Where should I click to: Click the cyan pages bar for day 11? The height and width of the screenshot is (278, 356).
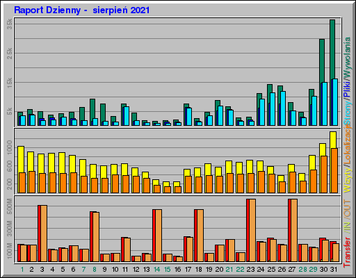point(127,116)
